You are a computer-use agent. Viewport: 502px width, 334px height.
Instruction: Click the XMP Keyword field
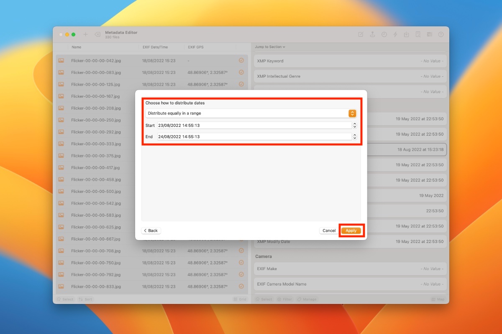[x=350, y=61]
